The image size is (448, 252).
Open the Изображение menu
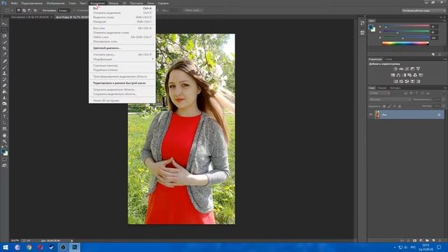[x=55, y=3]
